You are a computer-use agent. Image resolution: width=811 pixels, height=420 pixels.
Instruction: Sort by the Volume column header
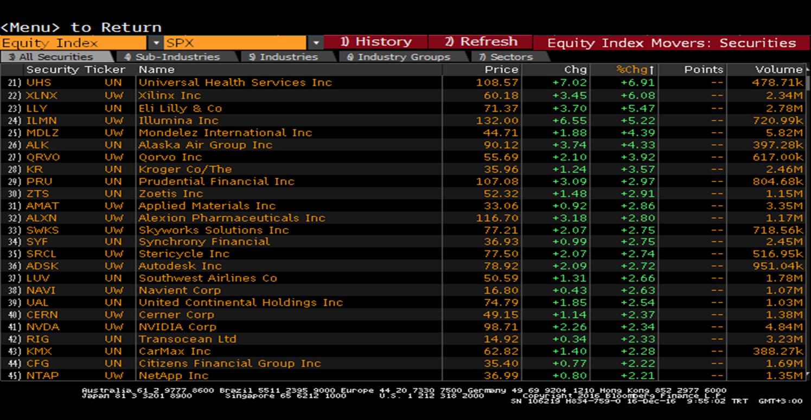click(767, 69)
